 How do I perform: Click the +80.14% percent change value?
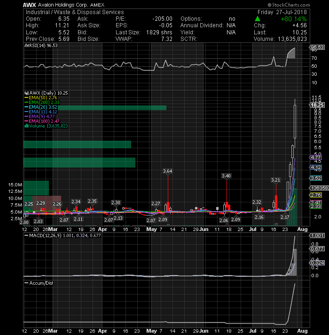coord(294,19)
